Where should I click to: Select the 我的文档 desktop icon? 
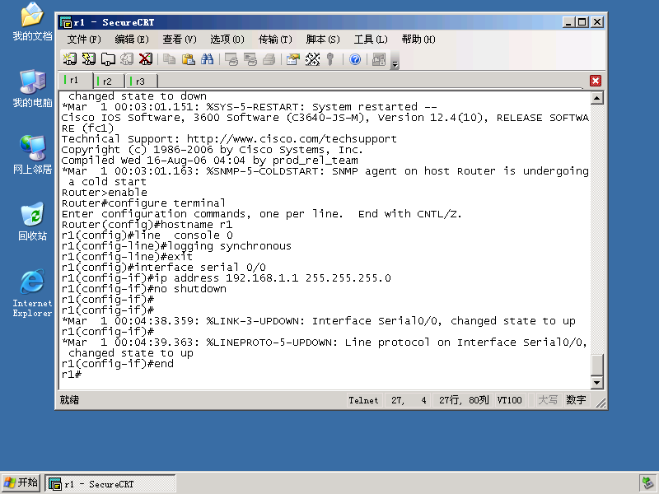pyautogui.click(x=32, y=22)
